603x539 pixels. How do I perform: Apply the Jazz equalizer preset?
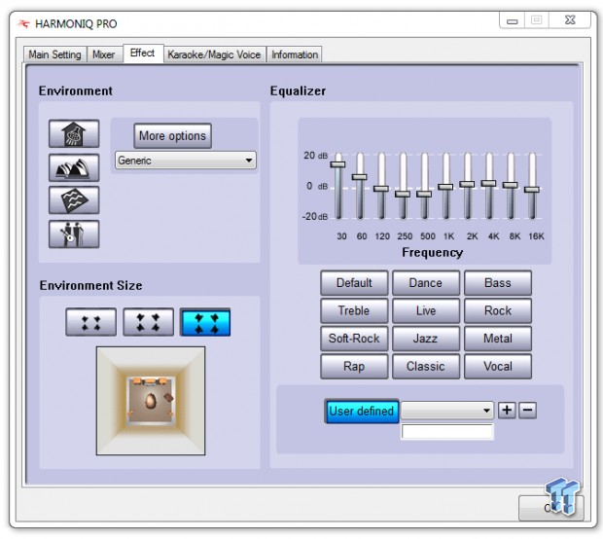coord(426,339)
